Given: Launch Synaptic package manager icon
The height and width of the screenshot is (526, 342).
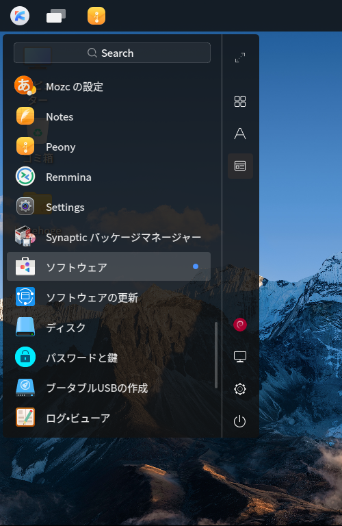Looking at the screenshot, I should point(25,236).
